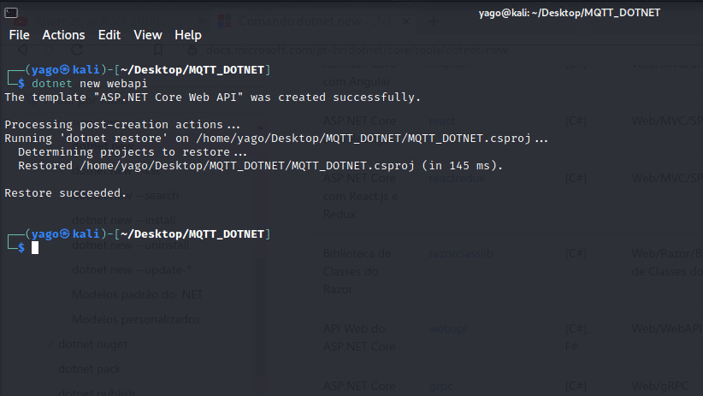703x396 pixels.
Task: Click the blinking cursor block at bottom prompt
Action: click(35, 248)
